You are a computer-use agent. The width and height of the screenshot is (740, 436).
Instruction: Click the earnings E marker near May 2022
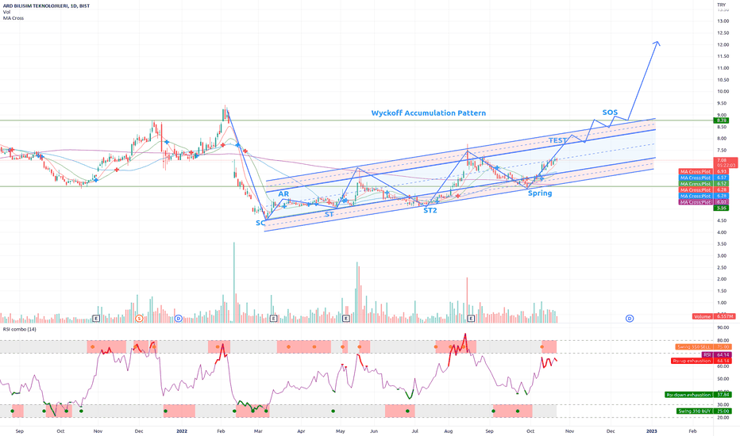[x=346, y=319]
